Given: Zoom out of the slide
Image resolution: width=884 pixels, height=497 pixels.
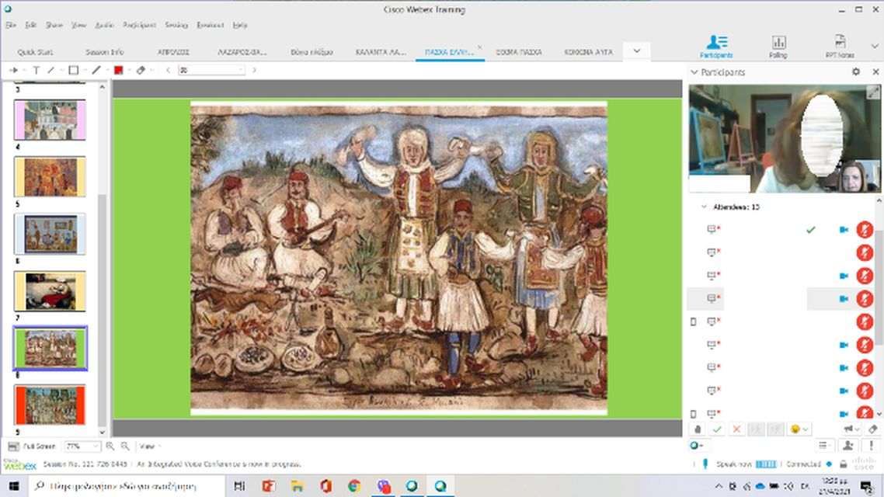Looking at the screenshot, I should (125, 447).
